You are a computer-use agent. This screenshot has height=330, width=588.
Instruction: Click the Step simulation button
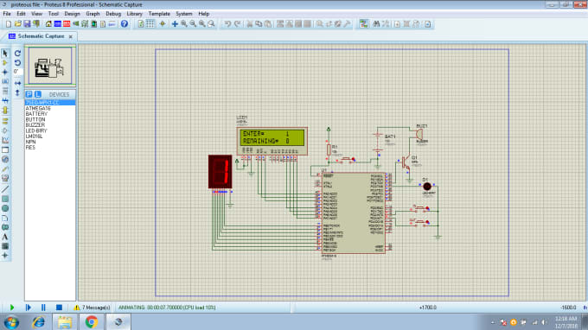(28, 308)
